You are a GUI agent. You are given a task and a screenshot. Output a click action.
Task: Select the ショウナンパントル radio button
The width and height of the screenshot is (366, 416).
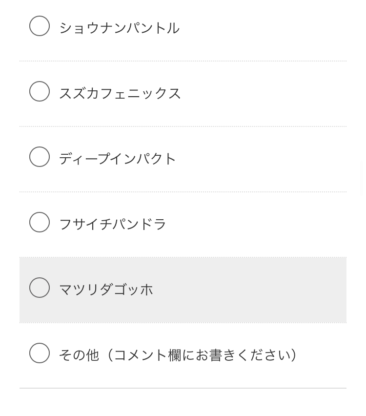coord(40,26)
